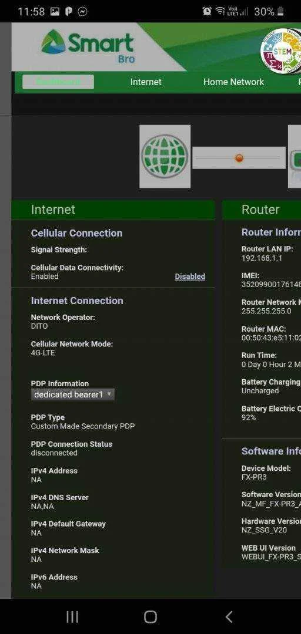Open the PDP Information dropdown
The width and height of the screenshot is (301, 634).
tap(72, 394)
